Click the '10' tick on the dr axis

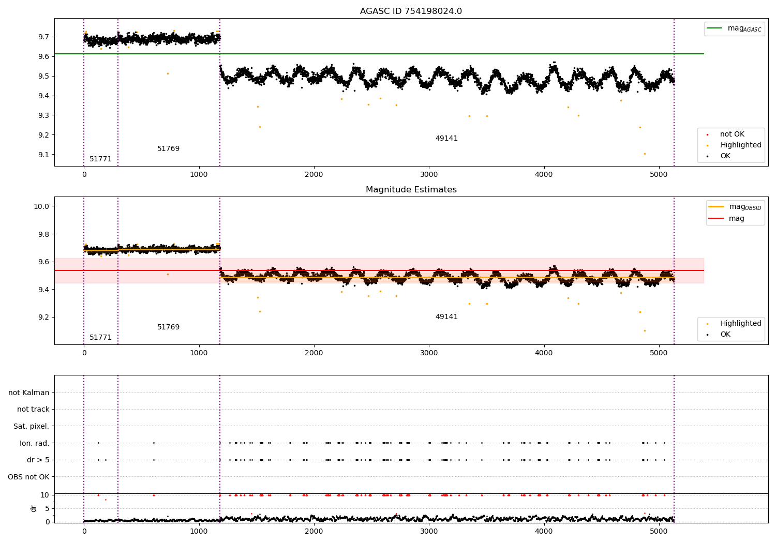(x=45, y=495)
